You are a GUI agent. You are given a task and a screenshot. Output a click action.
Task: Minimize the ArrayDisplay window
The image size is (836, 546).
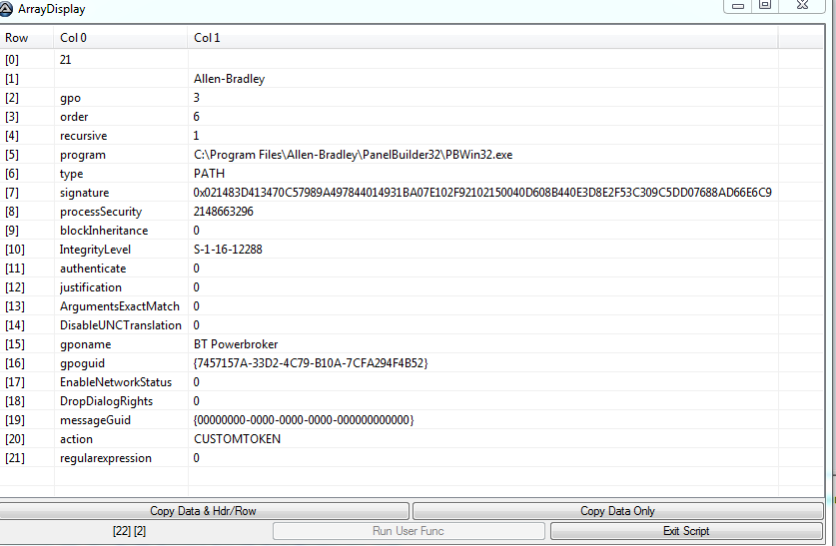(x=738, y=6)
